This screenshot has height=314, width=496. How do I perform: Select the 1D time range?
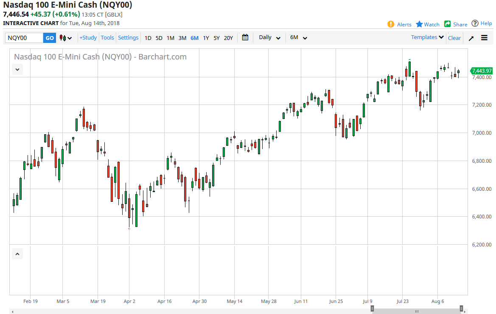148,38
